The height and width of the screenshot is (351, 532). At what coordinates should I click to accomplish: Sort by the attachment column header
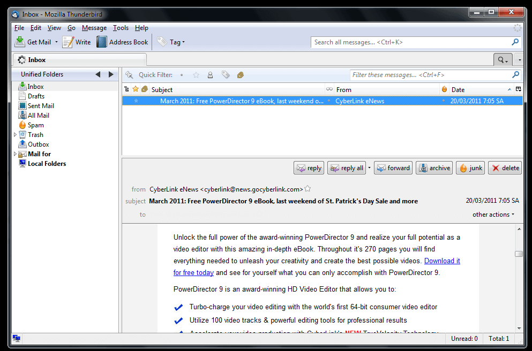pos(145,89)
